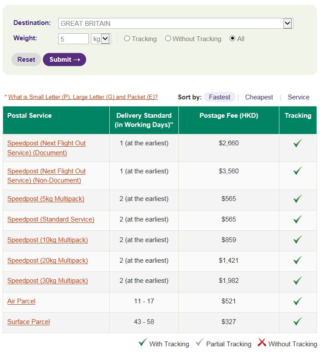Viewport: 324px width, 352px height.
Task: Choose the All radio button
Action: 232,39
